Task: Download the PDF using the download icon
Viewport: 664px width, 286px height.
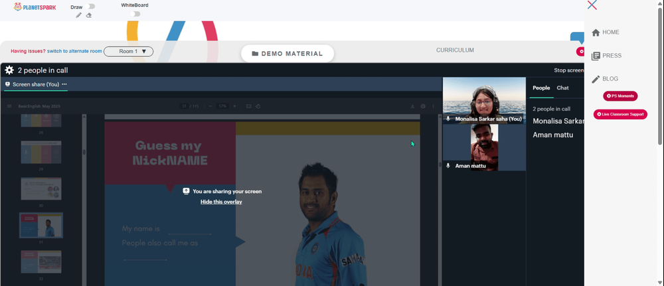Action: pyautogui.click(x=412, y=106)
